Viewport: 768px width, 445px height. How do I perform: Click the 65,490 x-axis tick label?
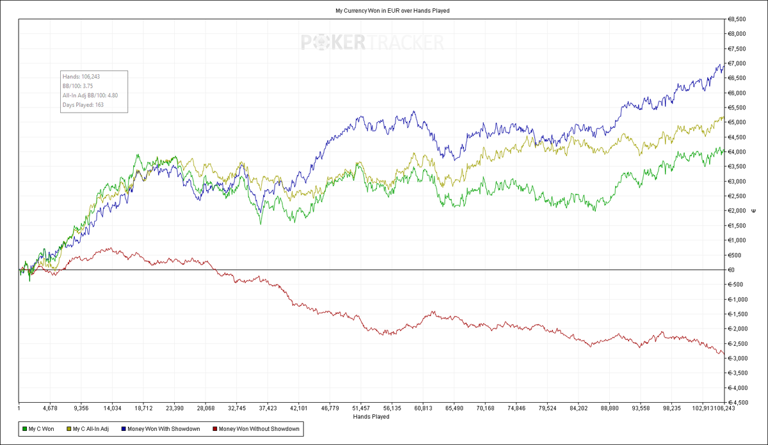coord(454,407)
